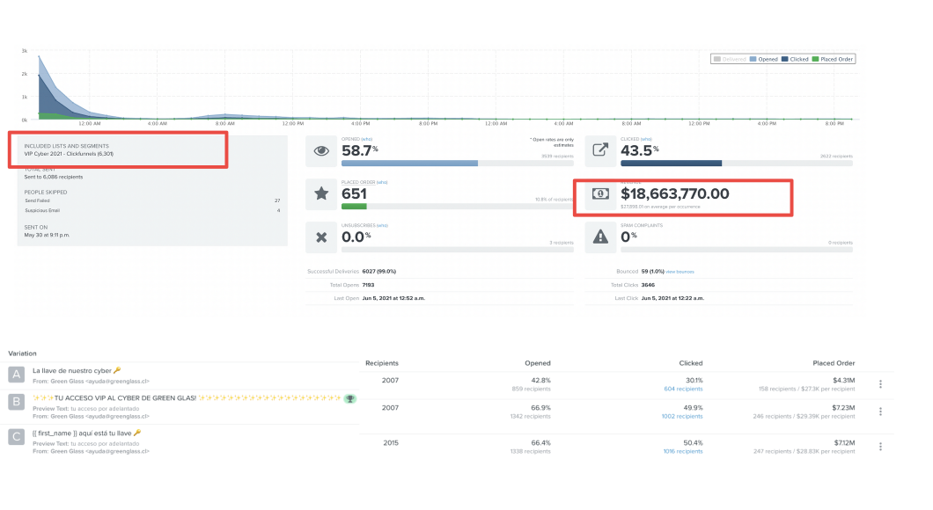The width and height of the screenshot is (933, 510).
Task: Toggle the Placed Order series in chart legend
Action: [x=832, y=59]
